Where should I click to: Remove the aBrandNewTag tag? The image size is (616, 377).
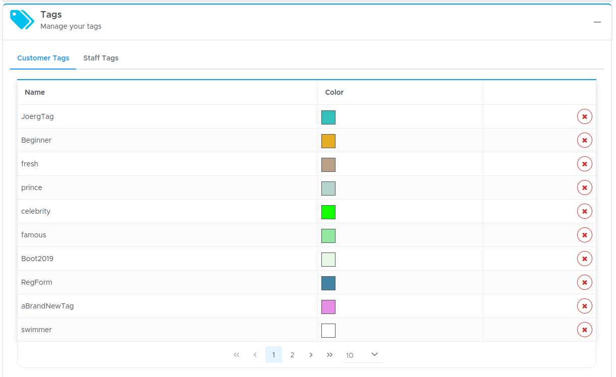point(584,306)
